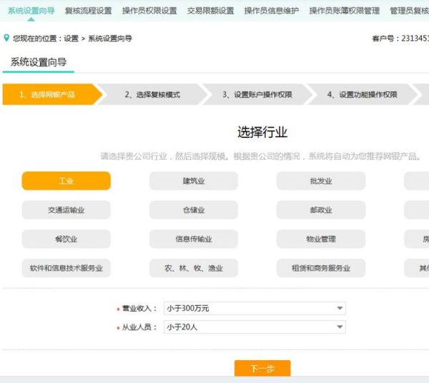
Task: Expand the 从业人员 dropdown arrow
Action: (x=340, y=327)
